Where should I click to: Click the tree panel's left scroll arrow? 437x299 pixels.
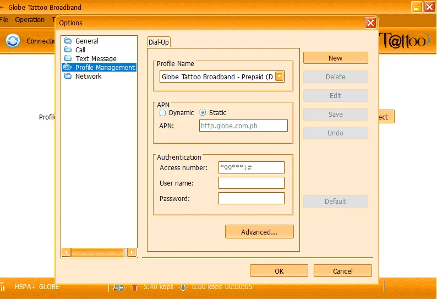(66, 252)
